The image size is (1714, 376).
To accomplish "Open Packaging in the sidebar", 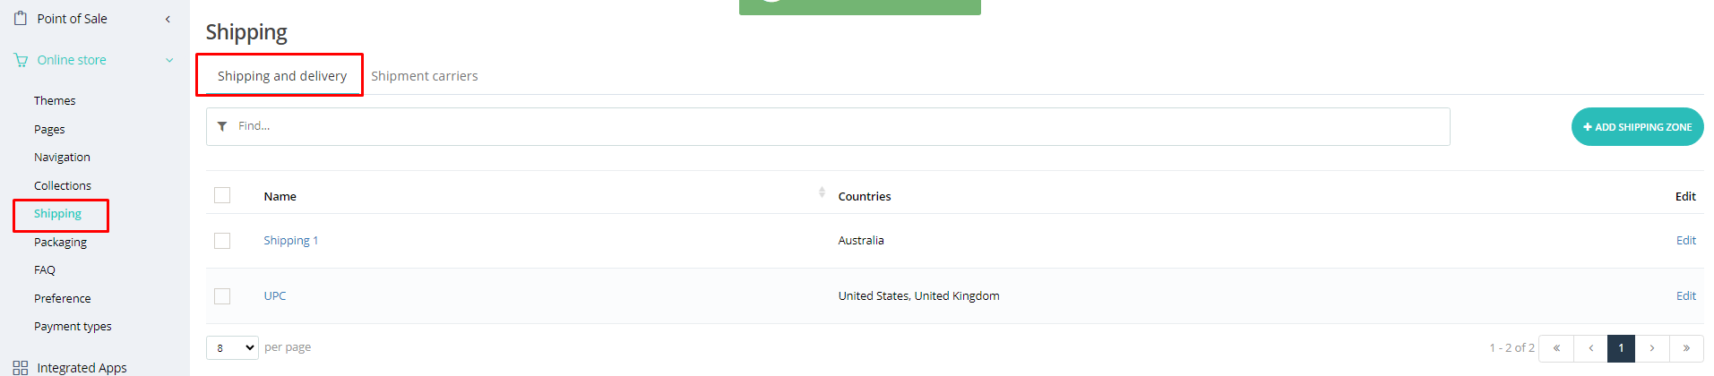I will (x=60, y=242).
